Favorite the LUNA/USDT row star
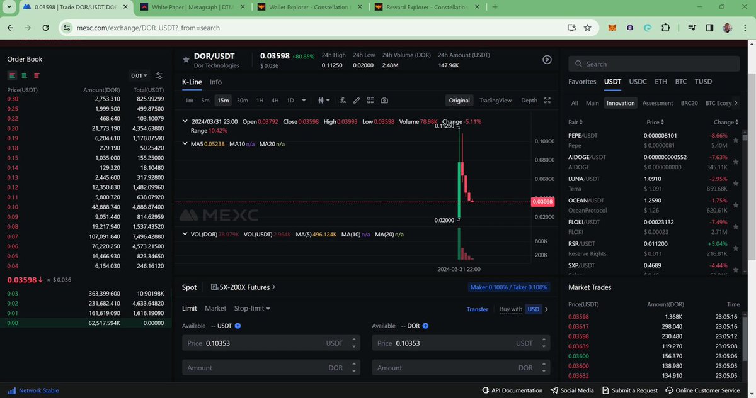The height and width of the screenshot is (398, 756). (x=735, y=184)
